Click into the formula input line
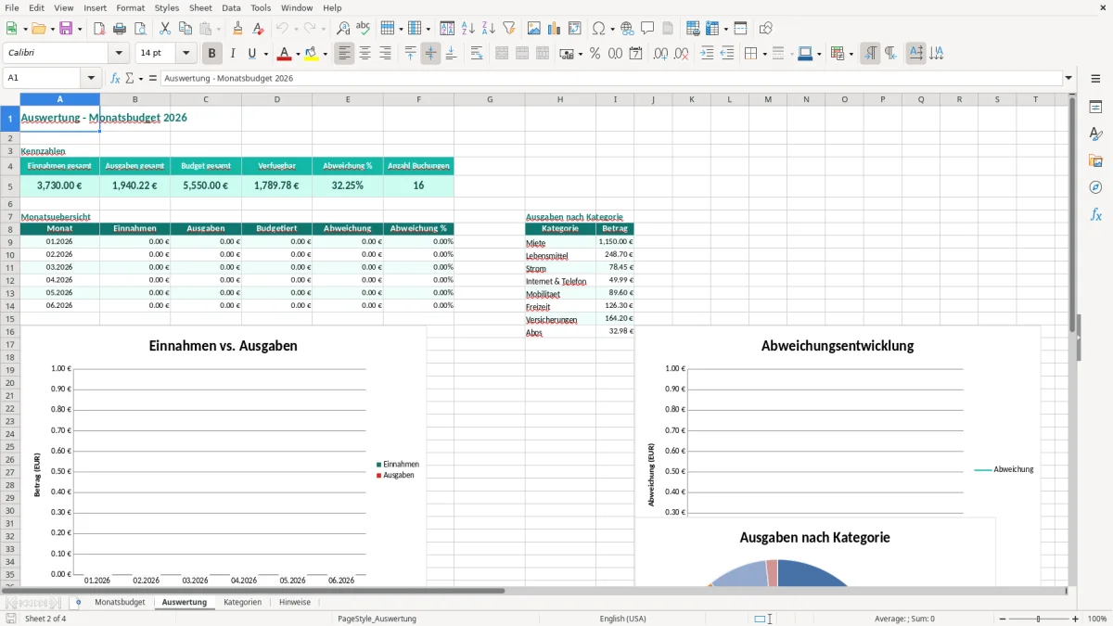Image resolution: width=1113 pixels, height=626 pixels. pyautogui.click(x=610, y=79)
